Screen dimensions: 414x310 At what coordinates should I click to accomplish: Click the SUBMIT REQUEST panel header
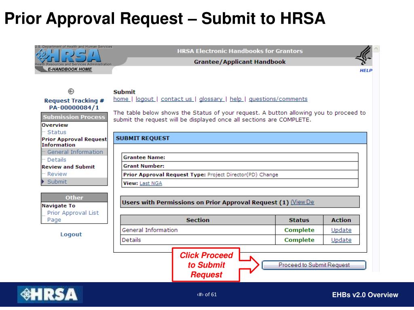click(x=240, y=138)
